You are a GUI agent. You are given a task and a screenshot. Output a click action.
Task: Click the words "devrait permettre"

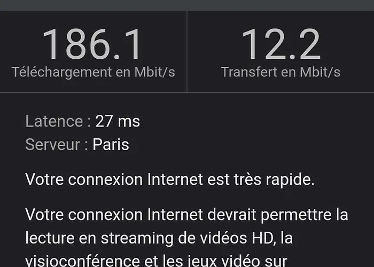point(269,215)
